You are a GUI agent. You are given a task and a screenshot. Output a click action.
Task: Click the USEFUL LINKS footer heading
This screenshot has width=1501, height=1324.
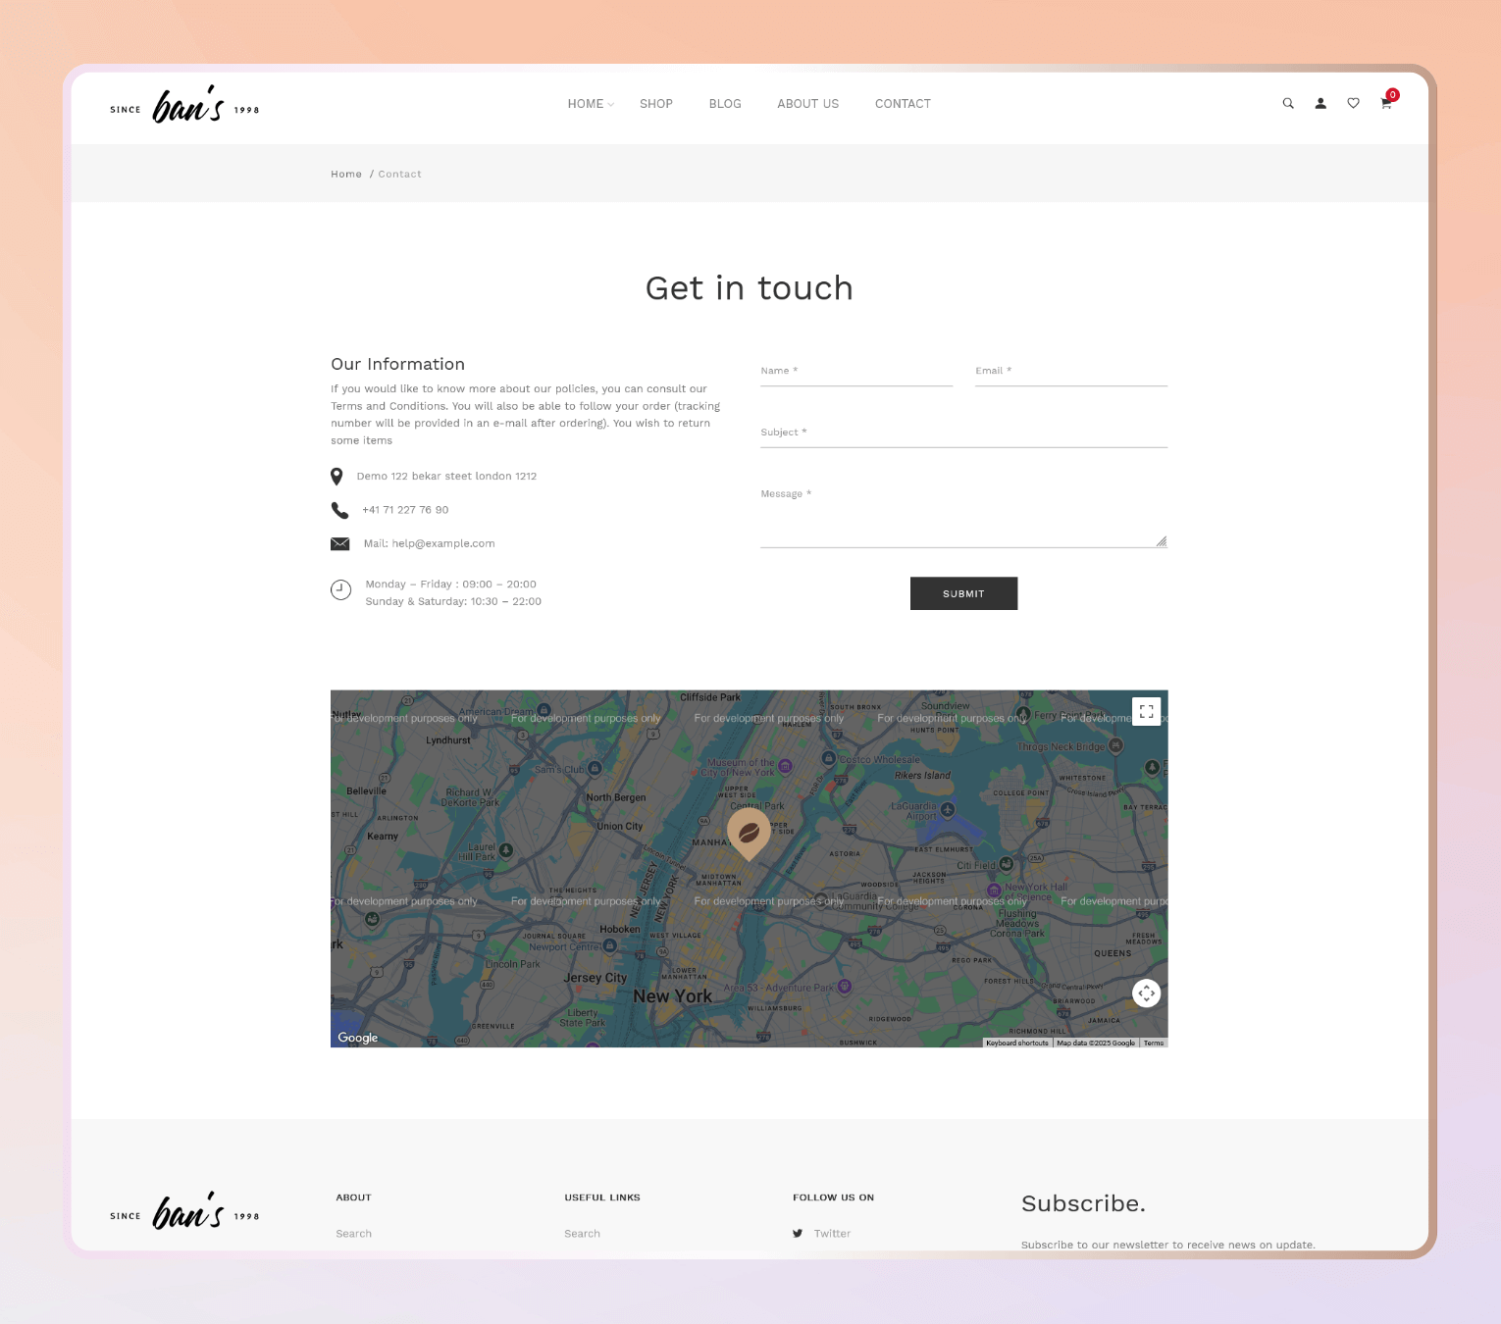click(602, 1197)
